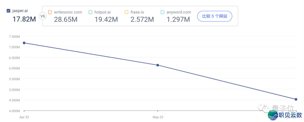Select the May 23 data point marker
The width and height of the screenshot is (304, 122).
(158, 65)
